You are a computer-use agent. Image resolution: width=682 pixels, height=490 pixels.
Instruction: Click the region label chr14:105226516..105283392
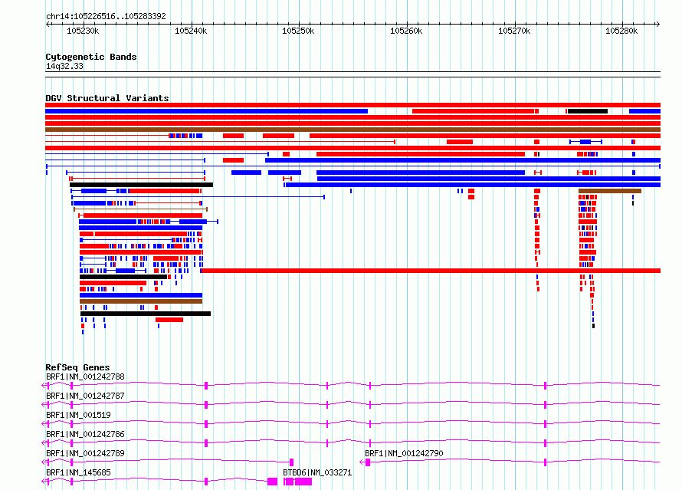pyautogui.click(x=106, y=17)
